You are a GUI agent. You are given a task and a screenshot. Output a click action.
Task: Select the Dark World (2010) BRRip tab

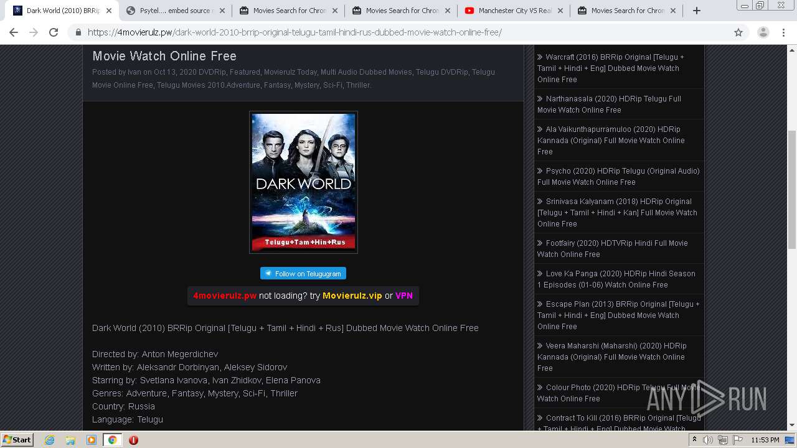pyautogui.click(x=62, y=11)
